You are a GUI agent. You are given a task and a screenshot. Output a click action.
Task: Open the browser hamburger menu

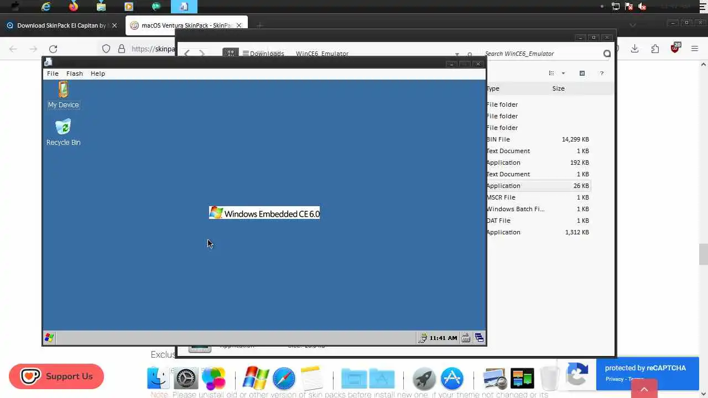[695, 49]
